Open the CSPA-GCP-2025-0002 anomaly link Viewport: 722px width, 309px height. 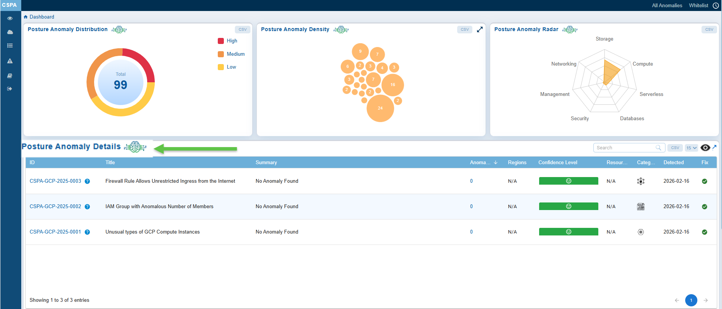click(x=55, y=207)
